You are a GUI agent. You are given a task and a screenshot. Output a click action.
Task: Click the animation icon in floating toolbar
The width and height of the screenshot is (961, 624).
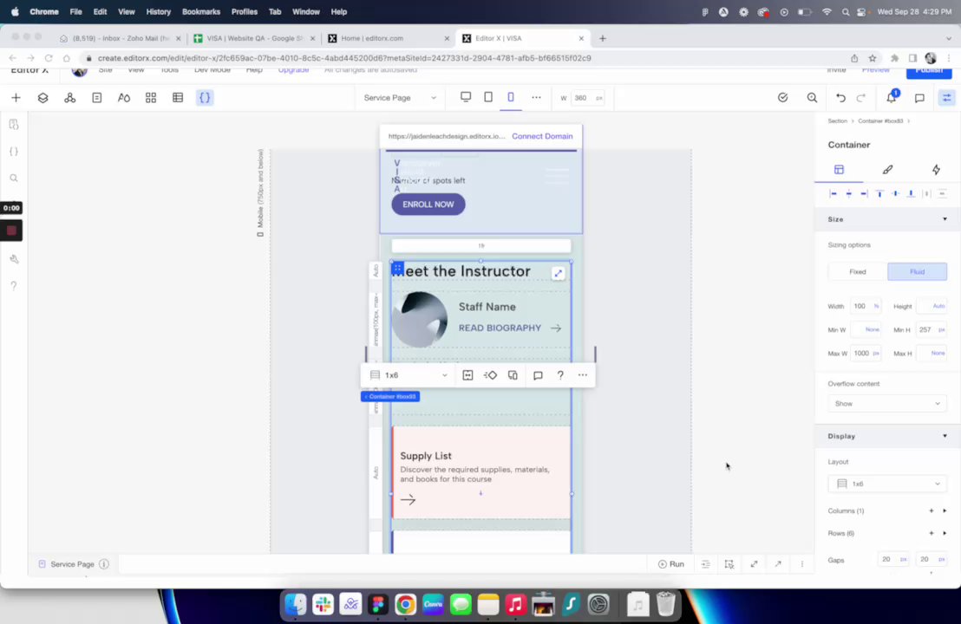click(x=490, y=375)
